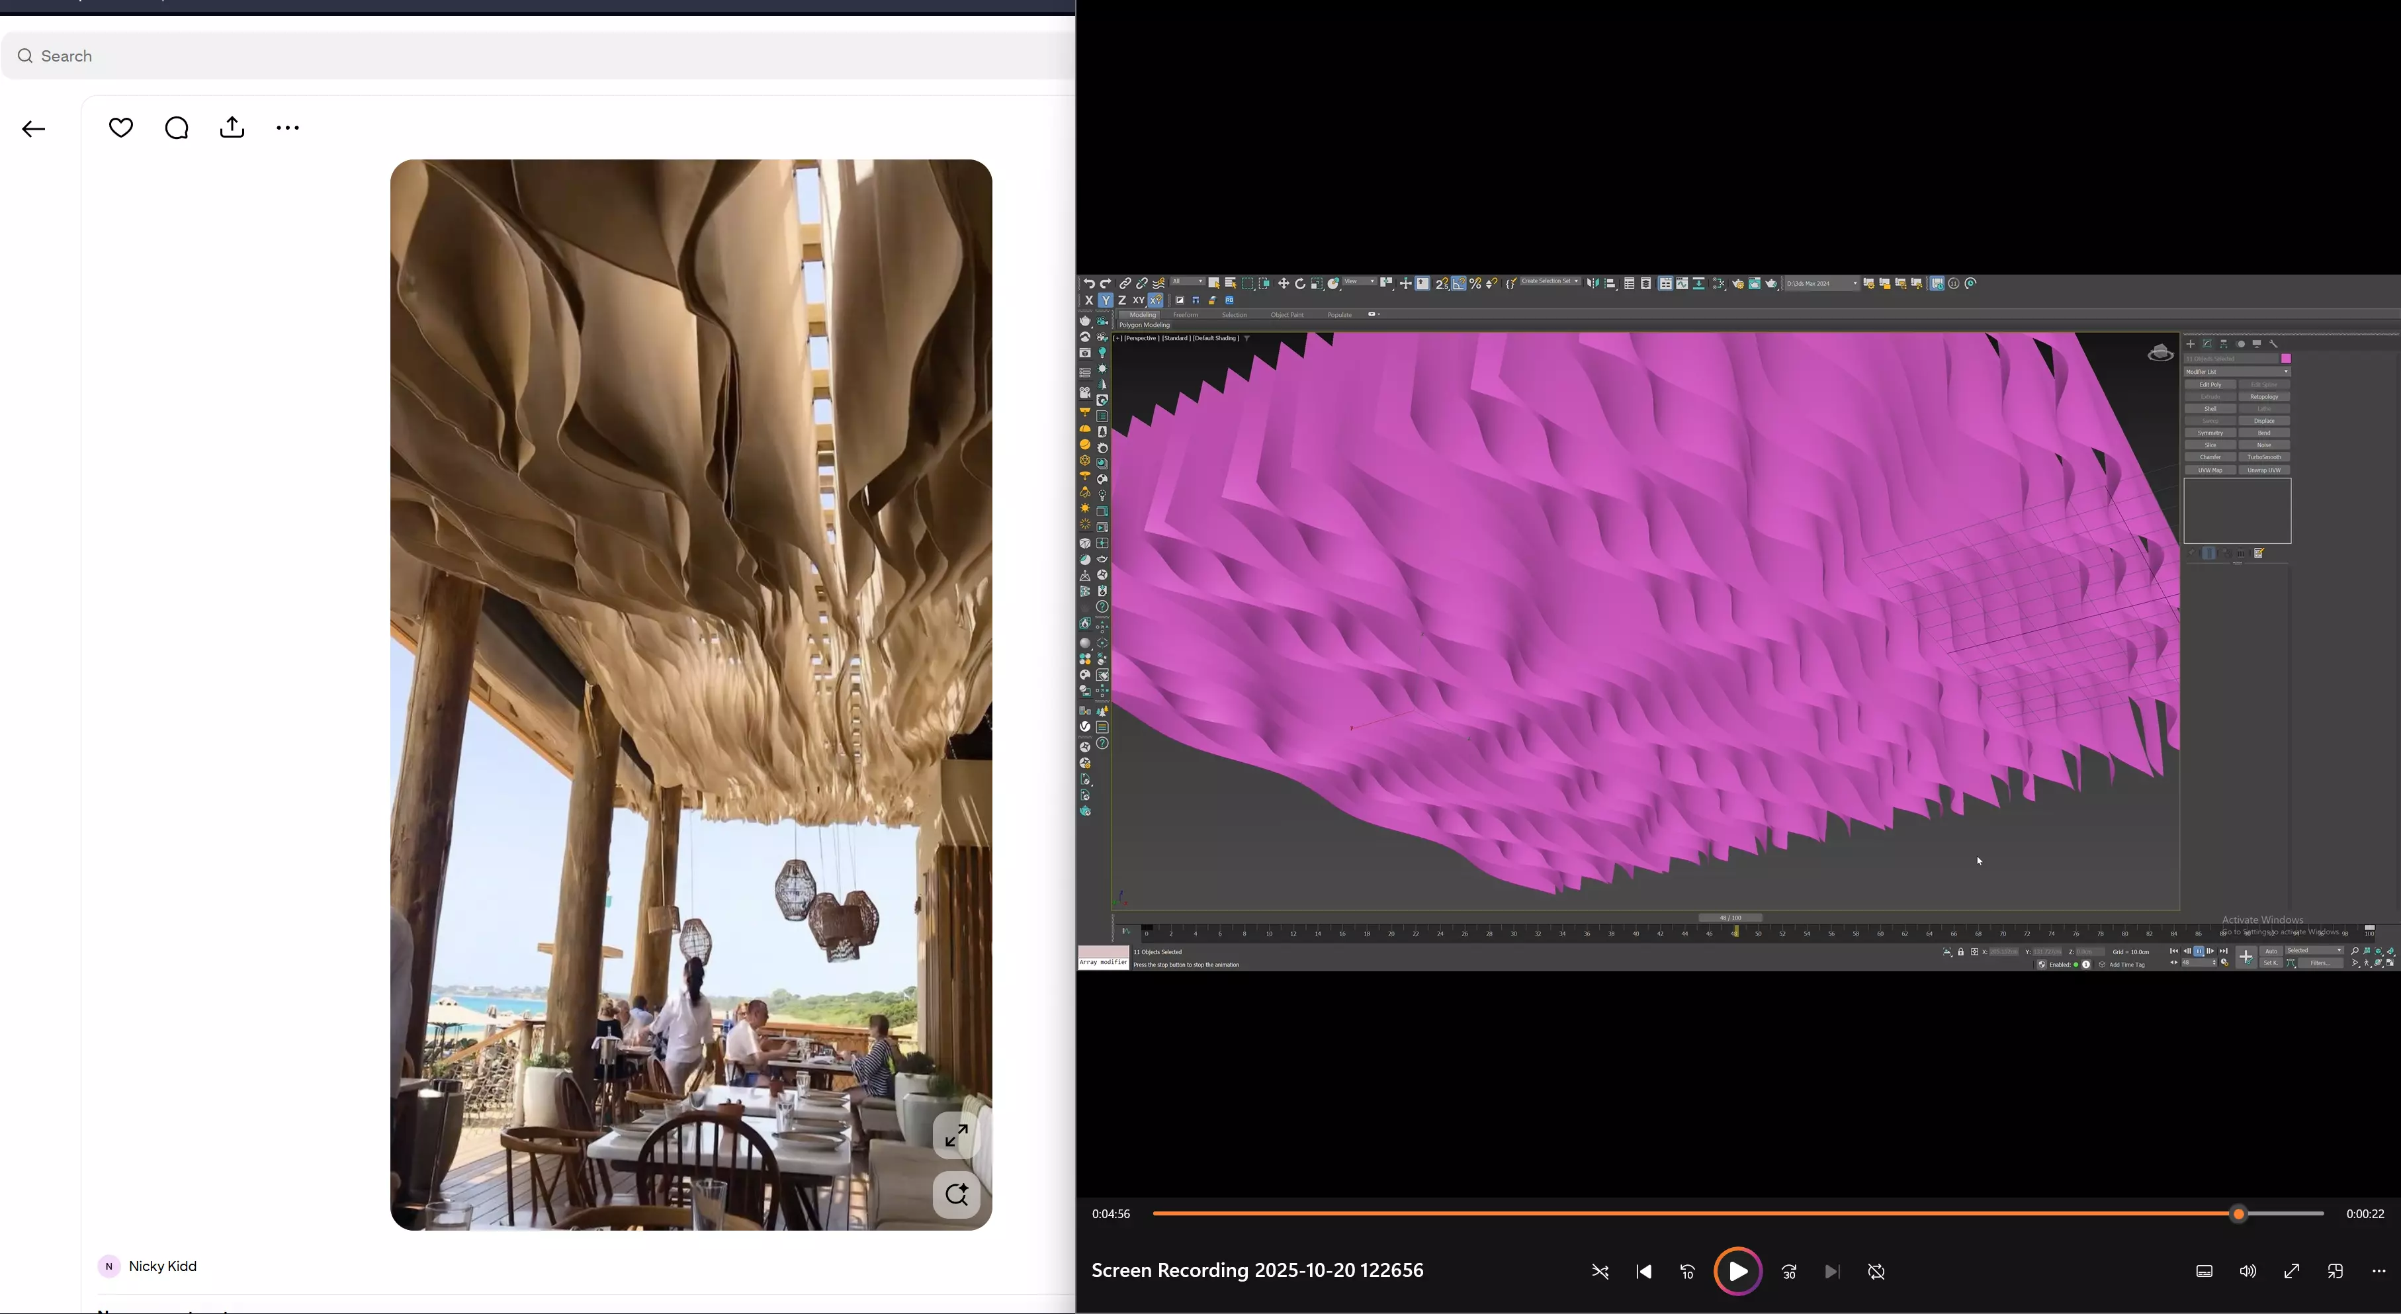Open the volume flyout in the player

(2248, 1272)
